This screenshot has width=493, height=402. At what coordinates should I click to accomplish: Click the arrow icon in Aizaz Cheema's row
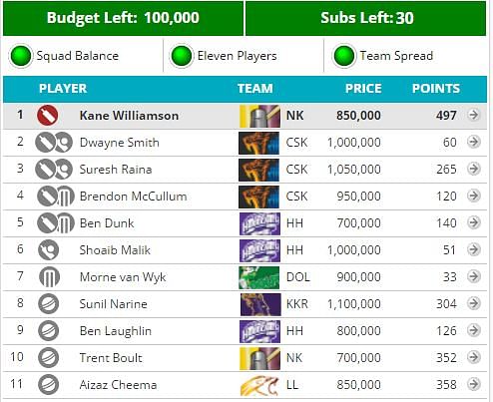[x=473, y=384]
